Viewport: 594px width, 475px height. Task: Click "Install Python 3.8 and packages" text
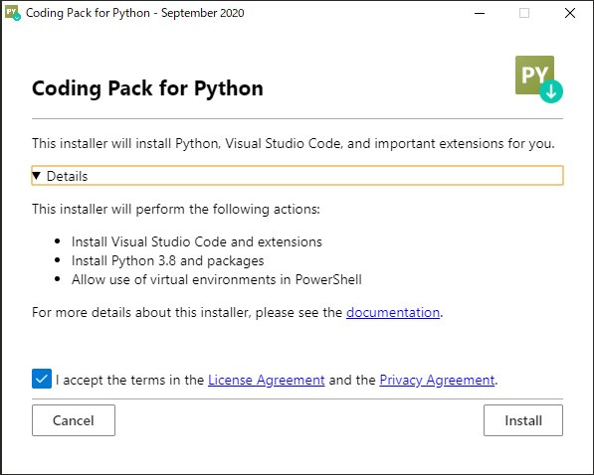[168, 260]
